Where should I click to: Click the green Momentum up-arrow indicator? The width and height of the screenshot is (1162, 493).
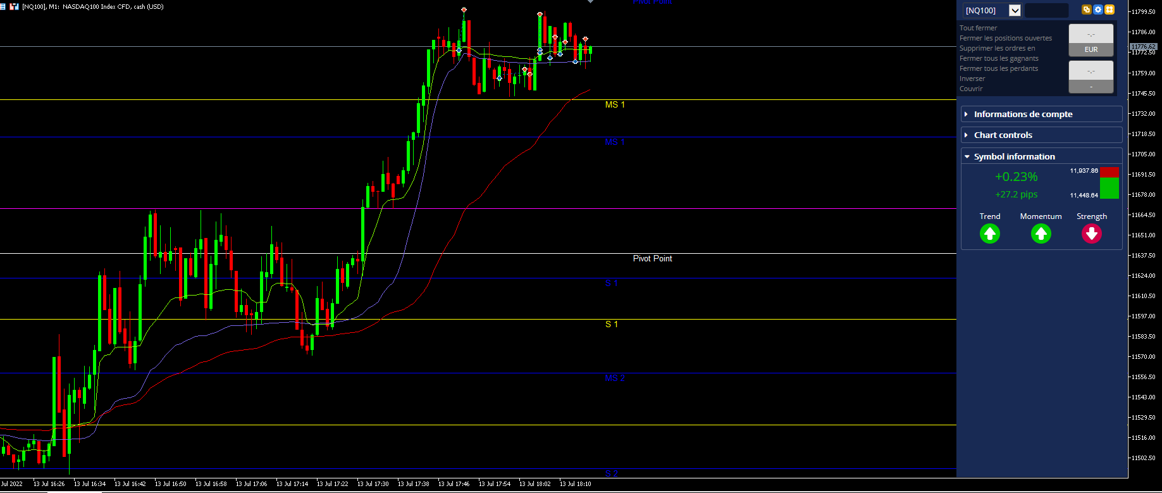[1041, 234]
